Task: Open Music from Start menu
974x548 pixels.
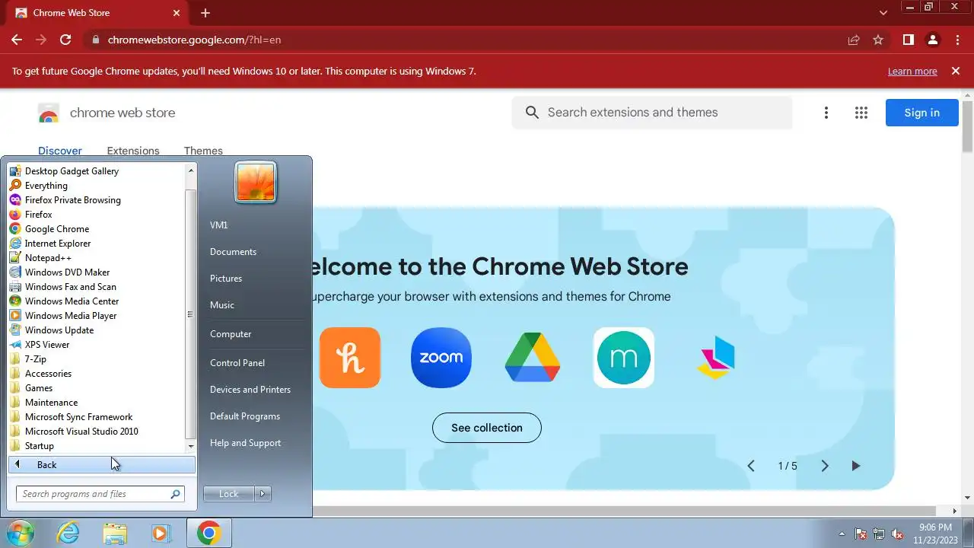Action: (x=222, y=305)
